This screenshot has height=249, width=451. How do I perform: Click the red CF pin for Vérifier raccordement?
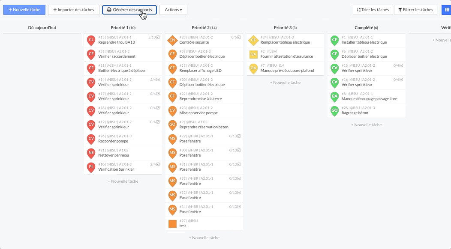[91, 54]
